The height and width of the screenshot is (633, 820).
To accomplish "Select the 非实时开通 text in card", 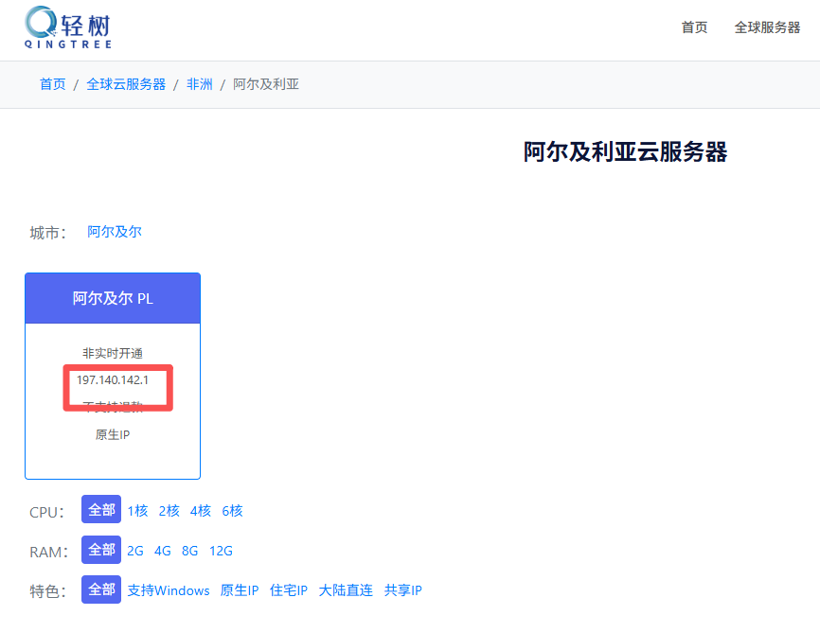I will tap(113, 353).
